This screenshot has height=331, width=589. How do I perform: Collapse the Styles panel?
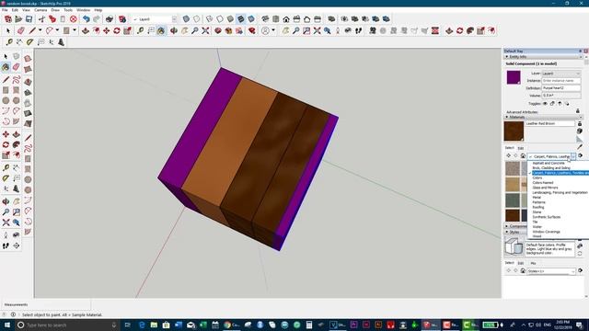click(x=507, y=233)
